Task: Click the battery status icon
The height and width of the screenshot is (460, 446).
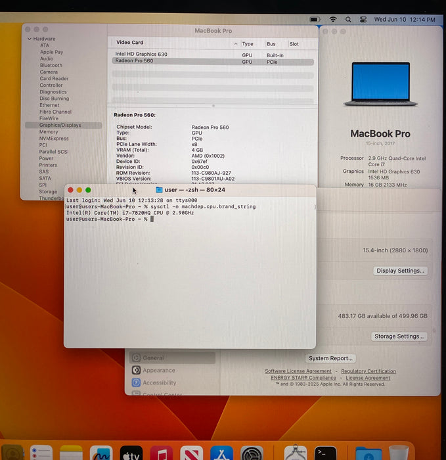Action: (315, 20)
